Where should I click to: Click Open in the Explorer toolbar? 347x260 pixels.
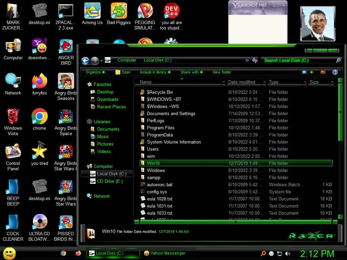click(x=123, y=72)
